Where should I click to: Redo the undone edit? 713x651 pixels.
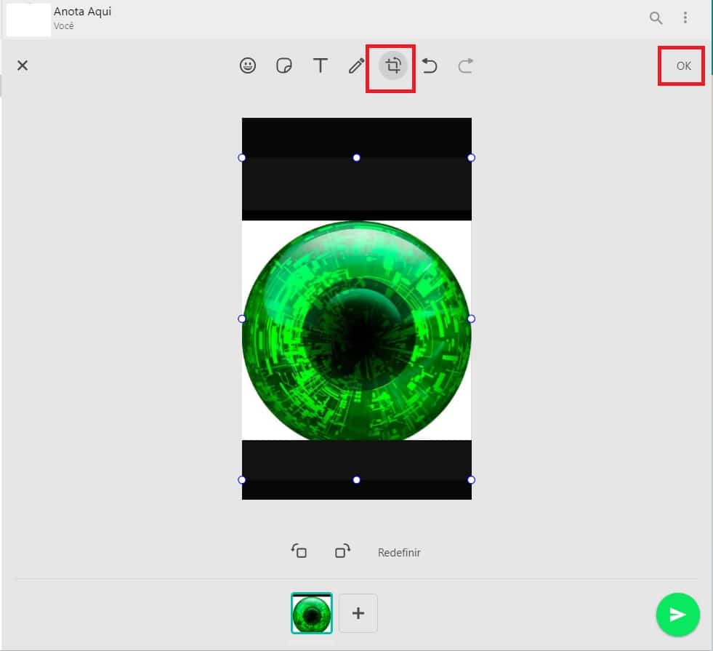tap(465, 65)
